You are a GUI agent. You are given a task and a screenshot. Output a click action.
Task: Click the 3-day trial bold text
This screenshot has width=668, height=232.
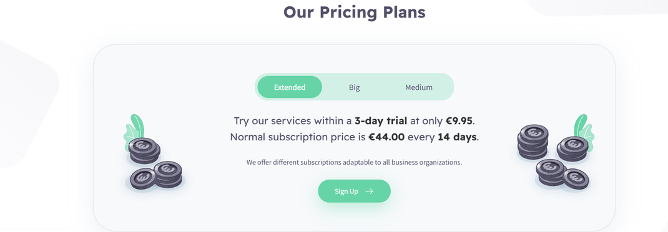tap(381, 120)
